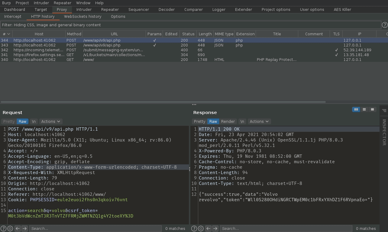
Task: Toggle request non-printable \n characters display
Action: coord(34,121)
